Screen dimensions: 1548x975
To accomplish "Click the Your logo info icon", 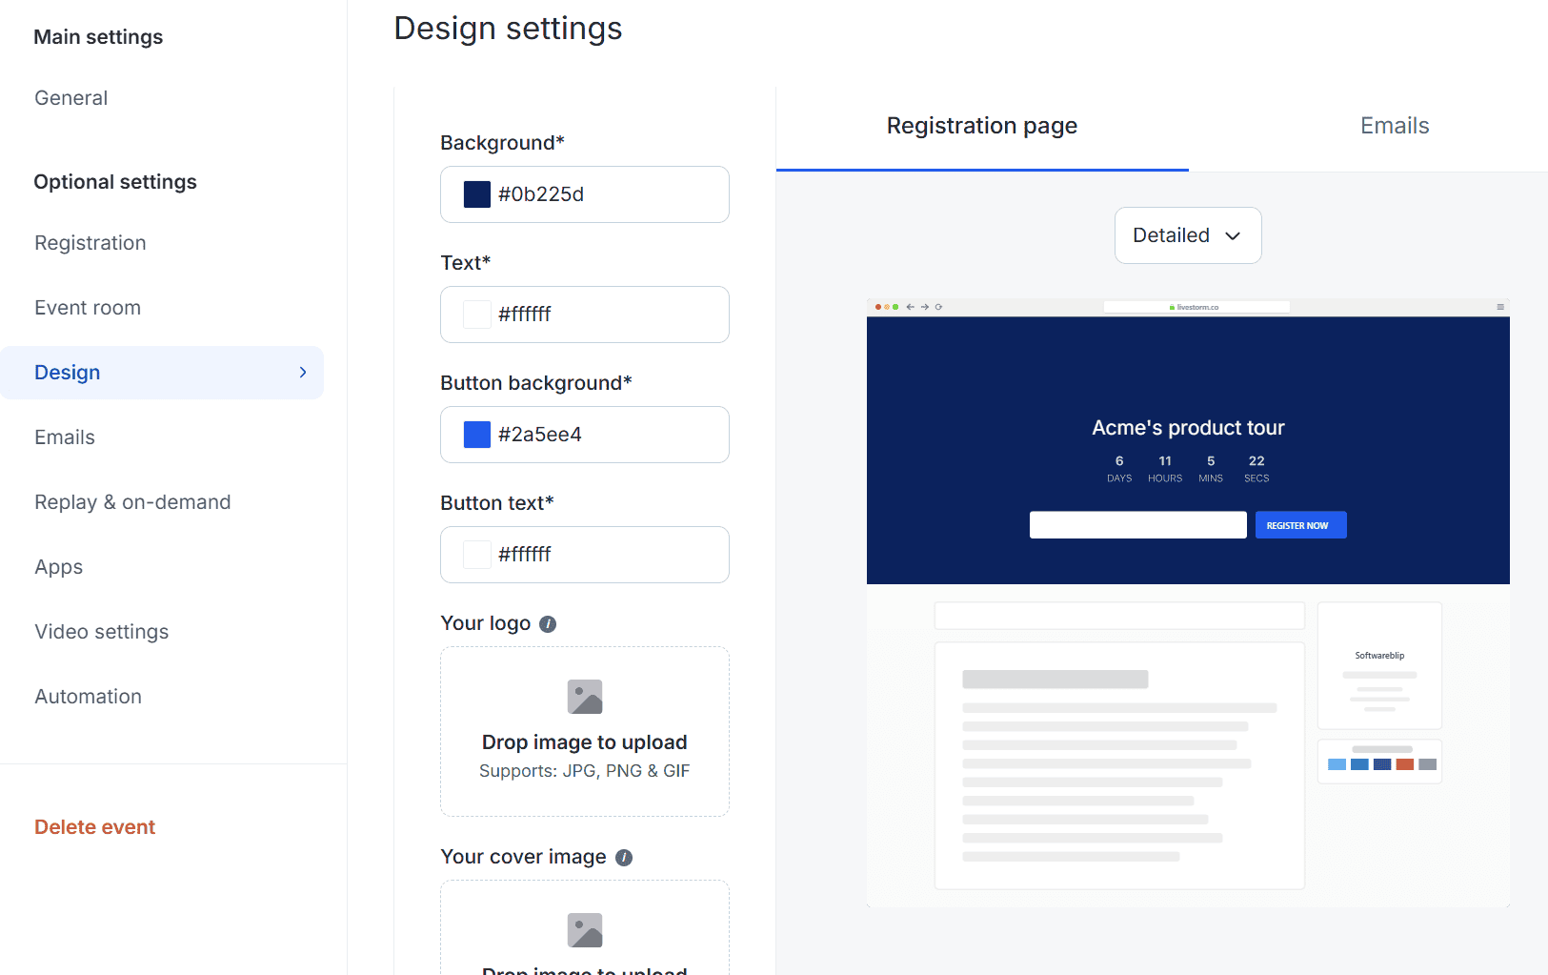I will click(x=548, y=624).
